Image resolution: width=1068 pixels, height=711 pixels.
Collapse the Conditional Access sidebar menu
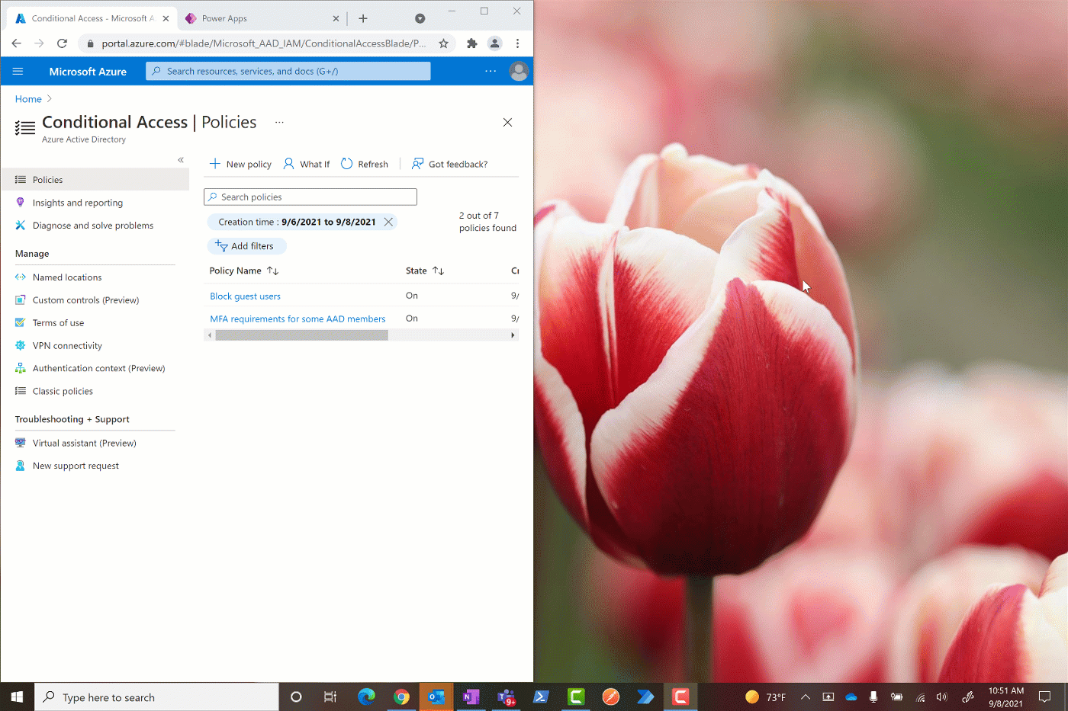coord(181,159)
